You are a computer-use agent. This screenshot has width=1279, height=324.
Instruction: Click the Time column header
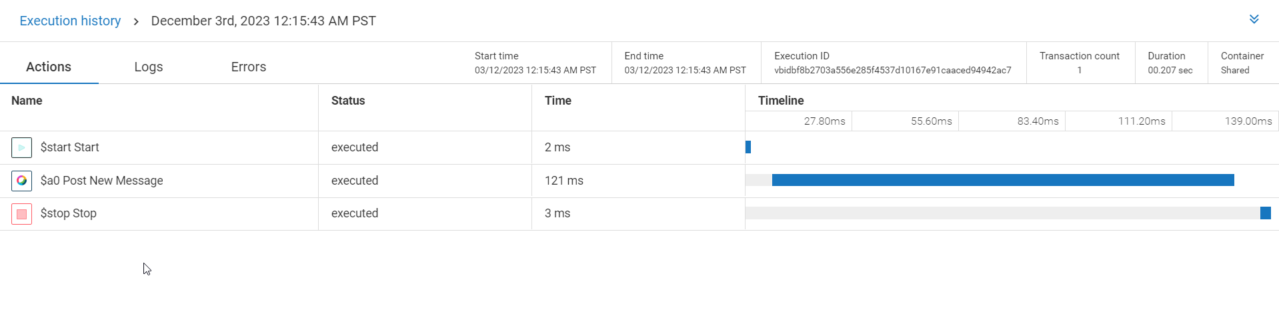558,101
